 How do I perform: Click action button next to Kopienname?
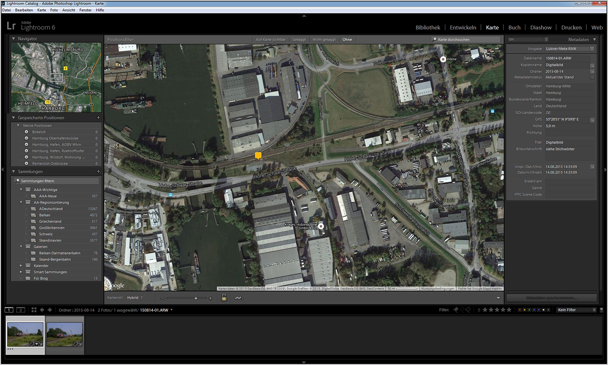click(x=592, y=65)
